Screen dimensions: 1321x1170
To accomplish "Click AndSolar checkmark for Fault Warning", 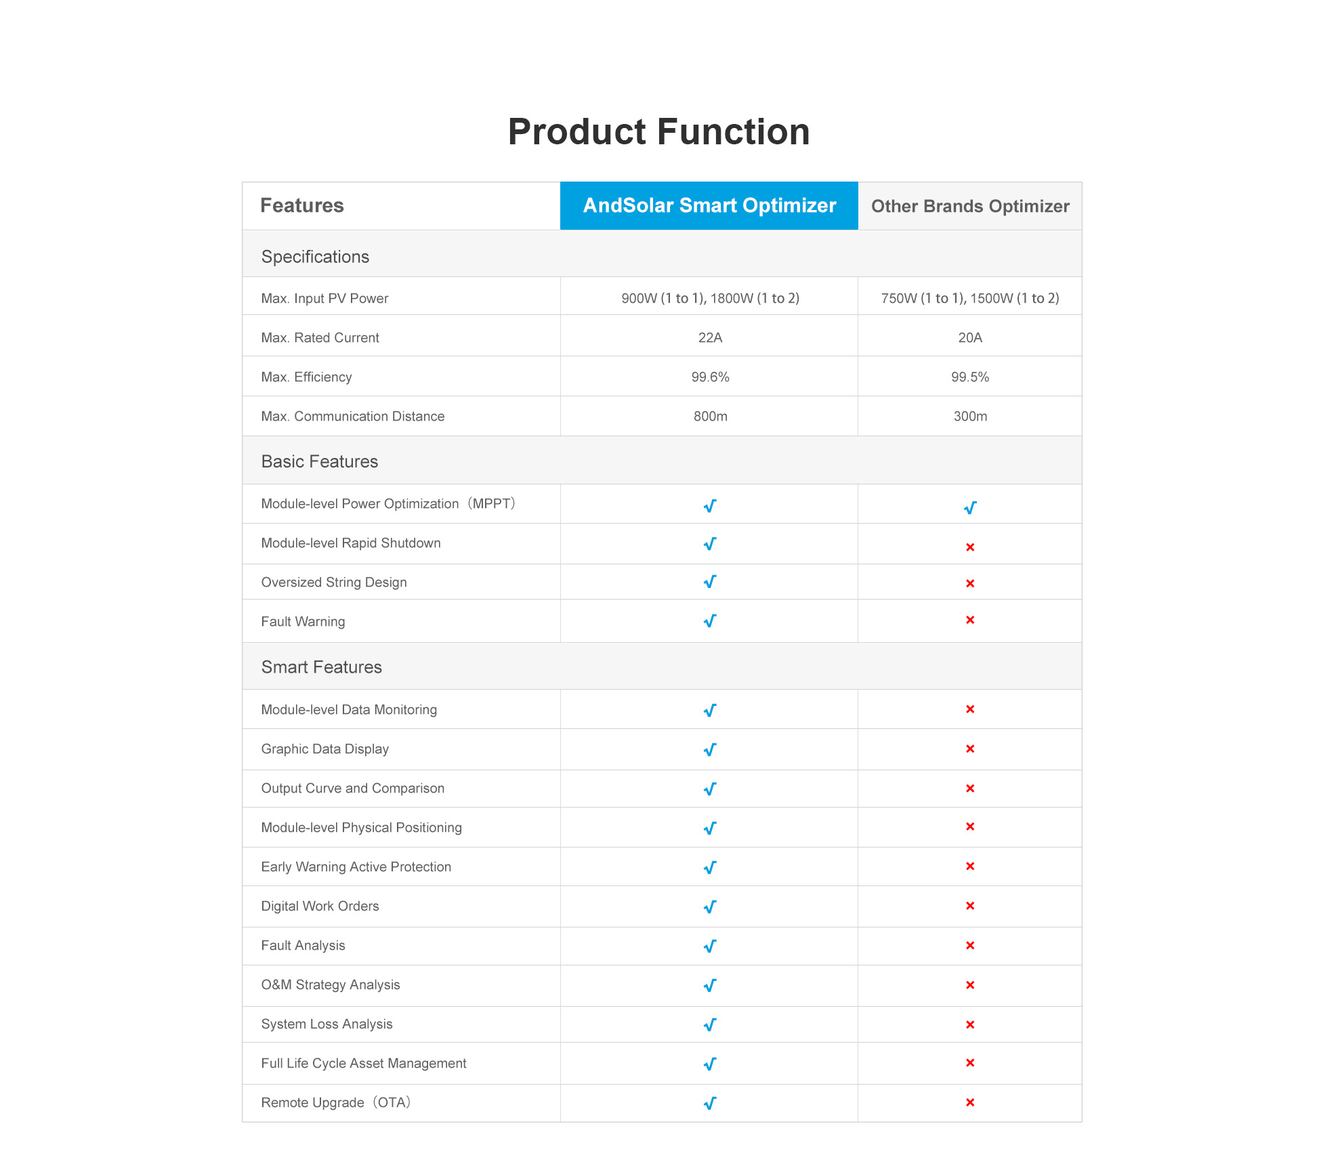I will point(710,621).
